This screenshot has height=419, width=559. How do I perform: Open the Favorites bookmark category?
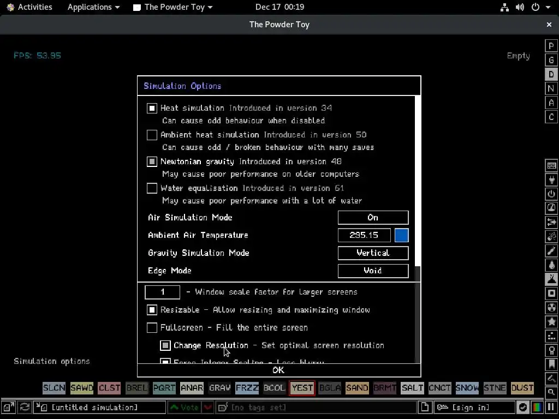tap(551, 365)
